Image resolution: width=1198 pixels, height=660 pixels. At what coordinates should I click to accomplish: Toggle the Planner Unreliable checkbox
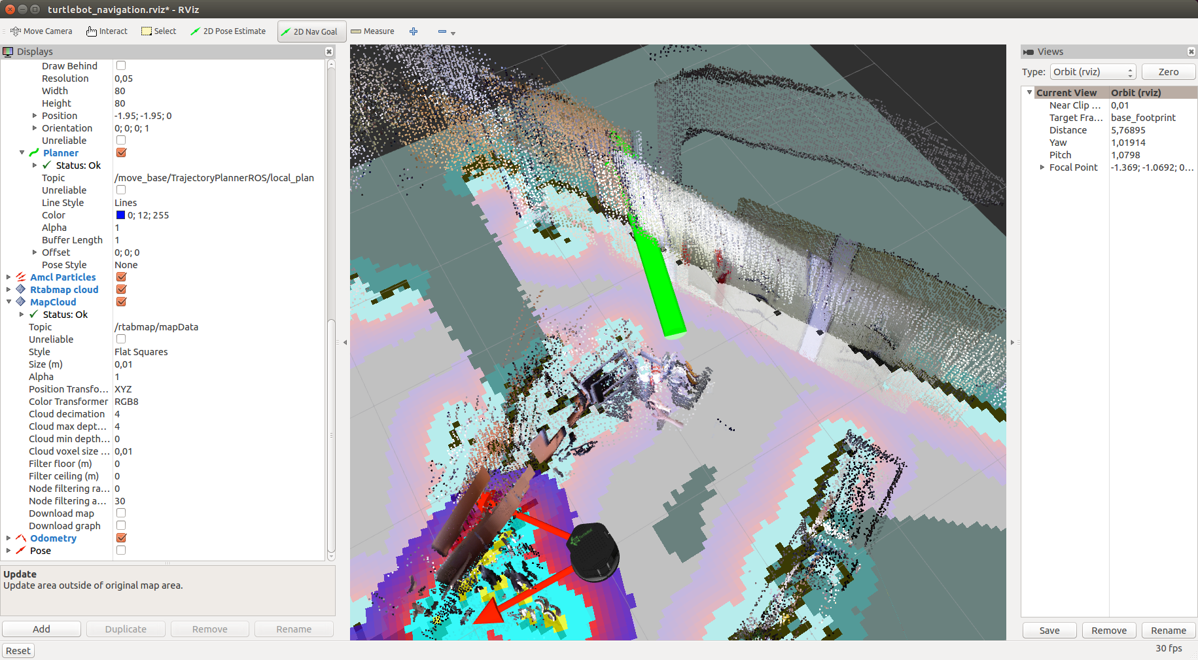click(x=121, y=190)
